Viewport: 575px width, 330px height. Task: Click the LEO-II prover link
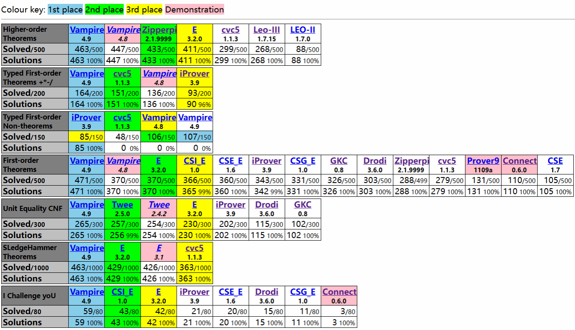click(x=303, y=30)
